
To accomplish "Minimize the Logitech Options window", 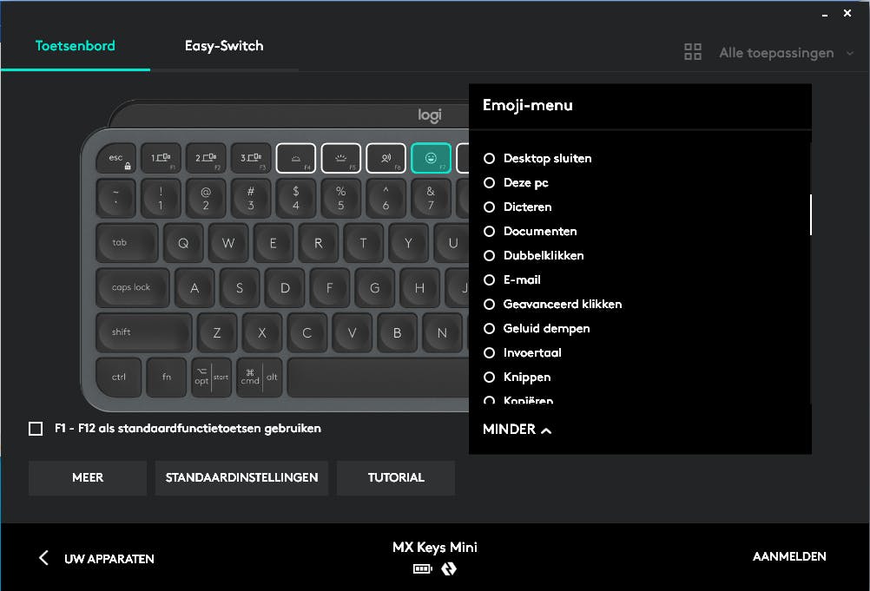I will [x=825, y=14].
